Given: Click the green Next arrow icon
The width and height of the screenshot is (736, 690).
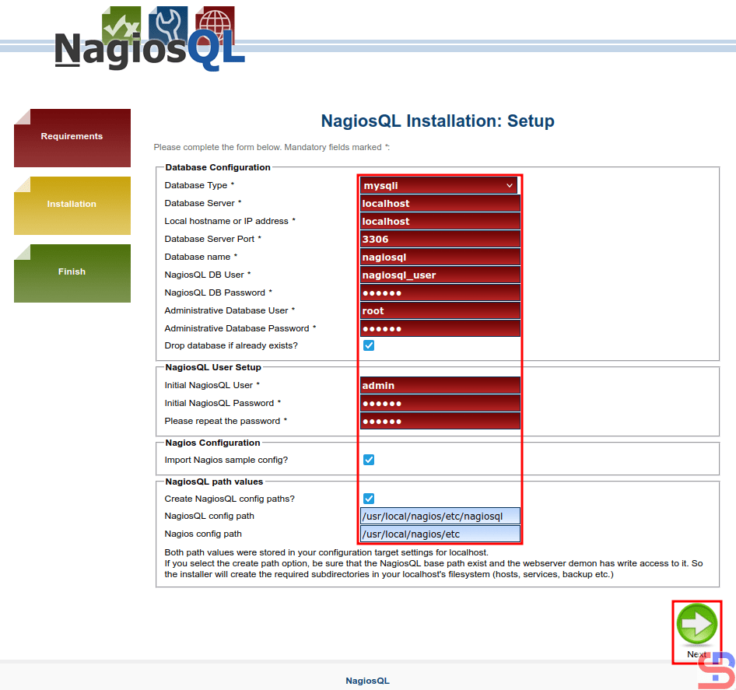Looking at the screenshot, I should click(x=696, y=625).
